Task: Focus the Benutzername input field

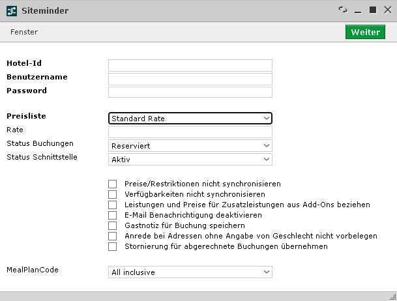Action: 190,79
